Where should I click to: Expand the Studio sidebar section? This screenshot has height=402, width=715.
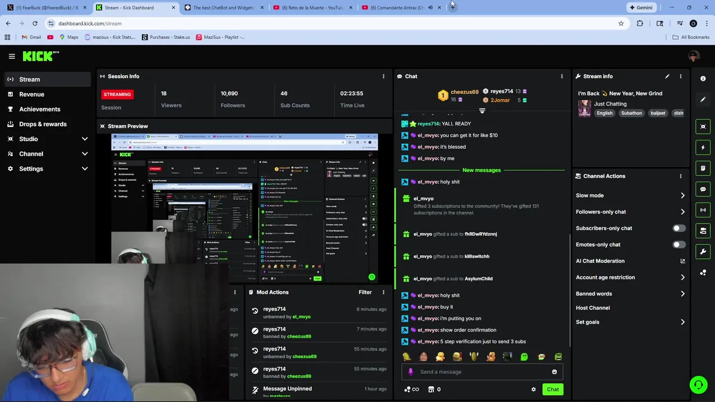pyautogui.click(x=85, y=139)
